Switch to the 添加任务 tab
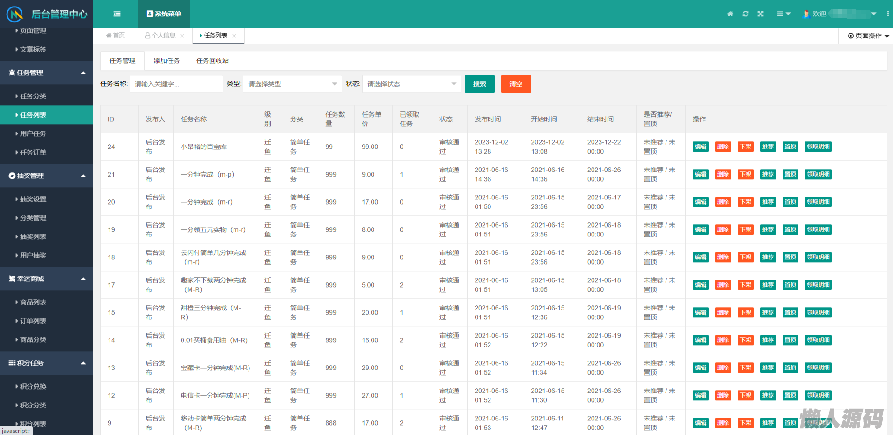The width and height of the screenshot is (893, 435). 167,60
